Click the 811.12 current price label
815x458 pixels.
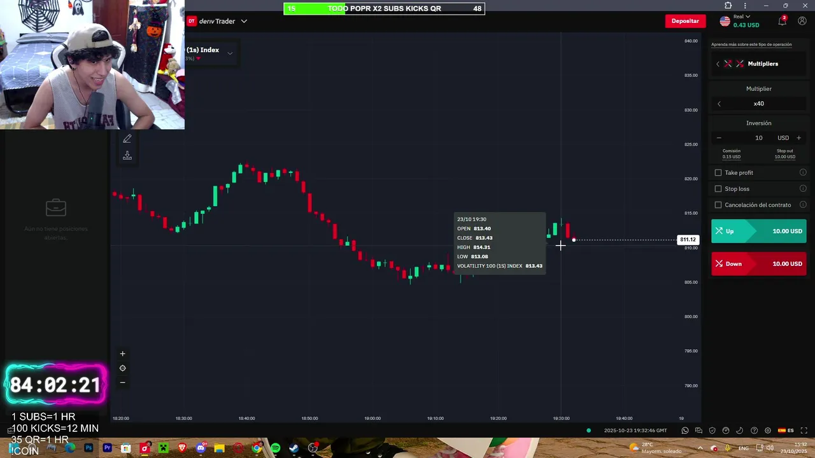(688, 240)
